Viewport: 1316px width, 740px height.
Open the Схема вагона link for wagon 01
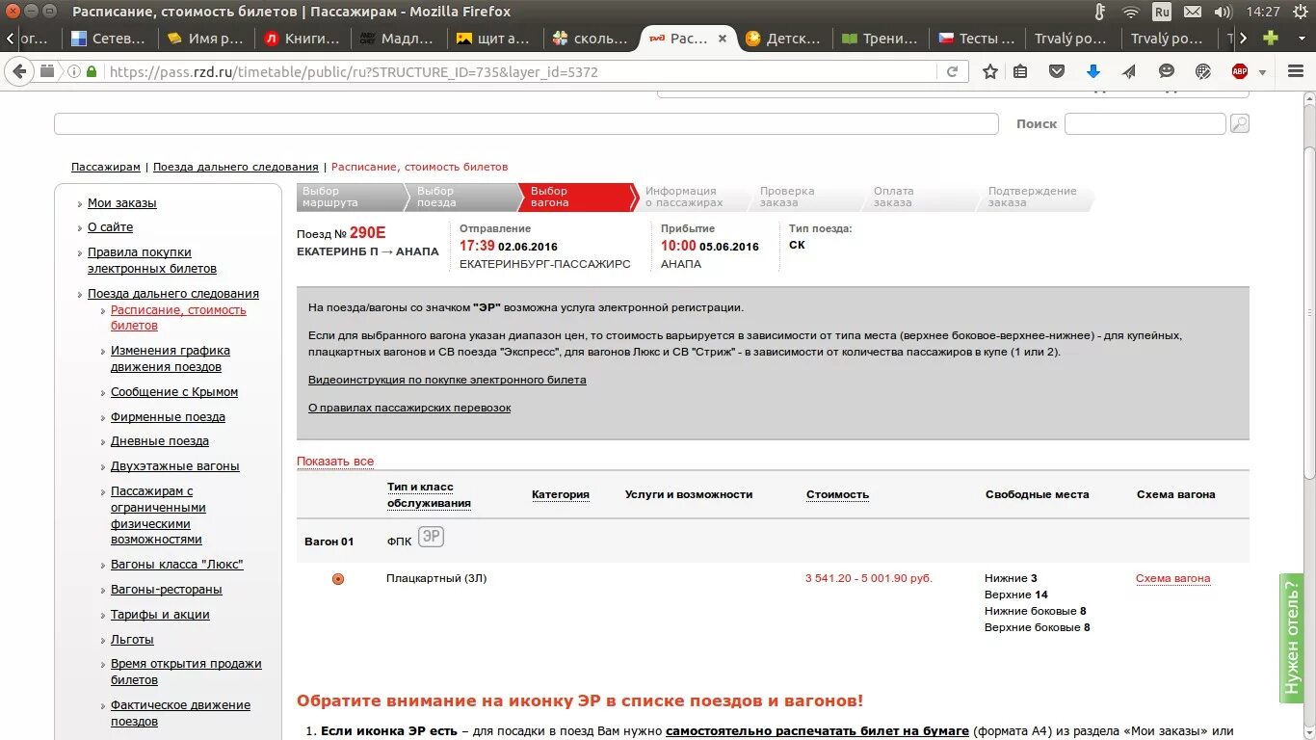tap(1172, 578)
